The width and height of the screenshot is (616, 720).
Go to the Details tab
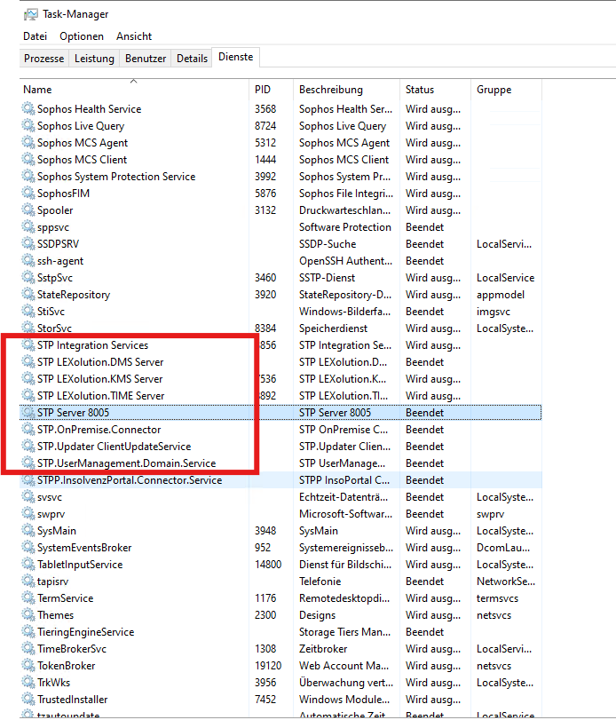pos(192,59)
